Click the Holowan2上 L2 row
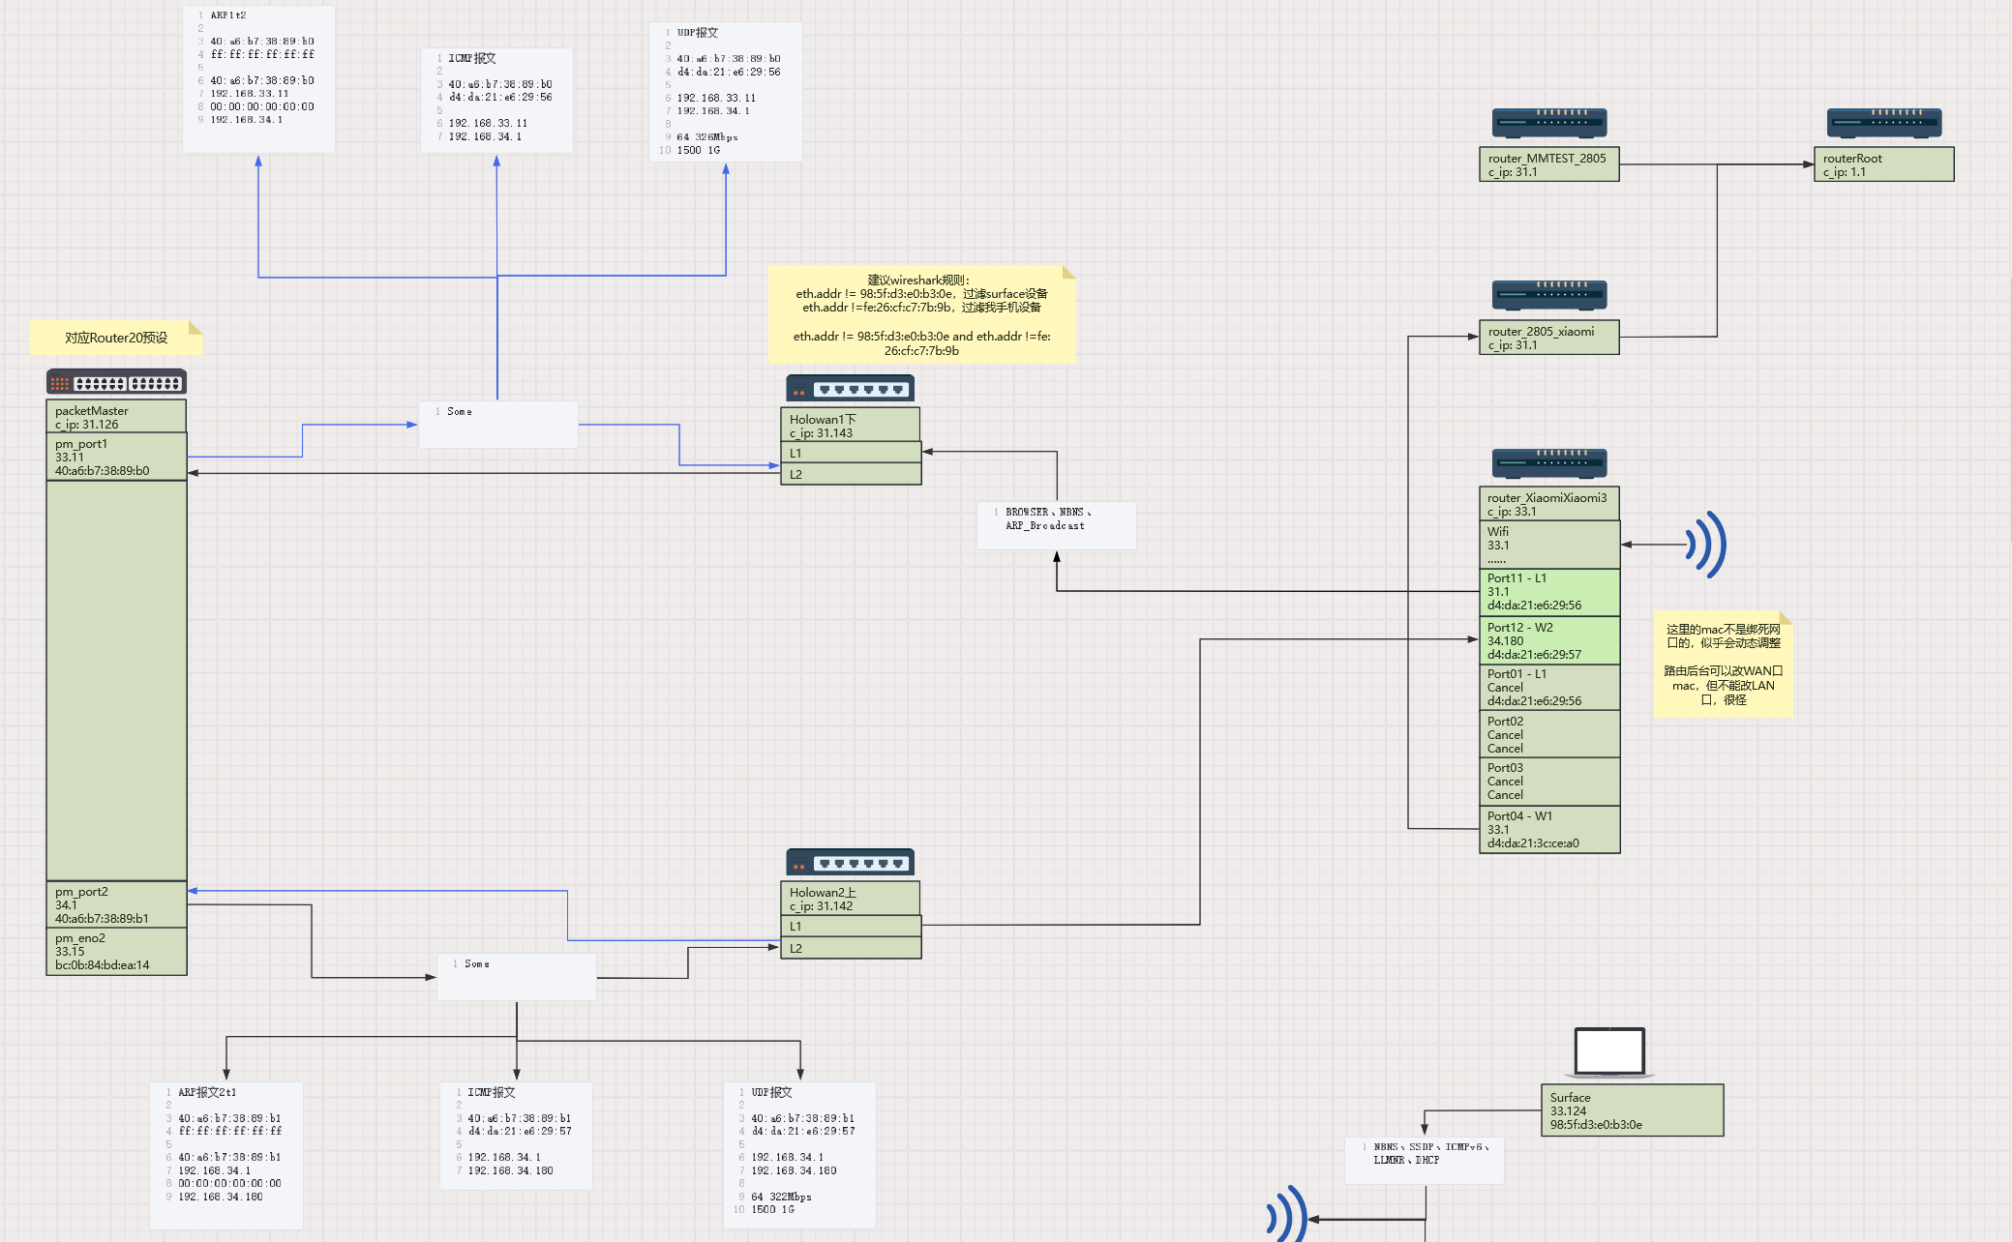 [x=850, y=948]
